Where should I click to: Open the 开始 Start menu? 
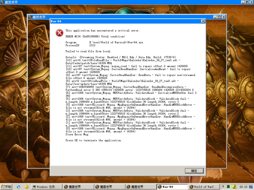[6, 187]
